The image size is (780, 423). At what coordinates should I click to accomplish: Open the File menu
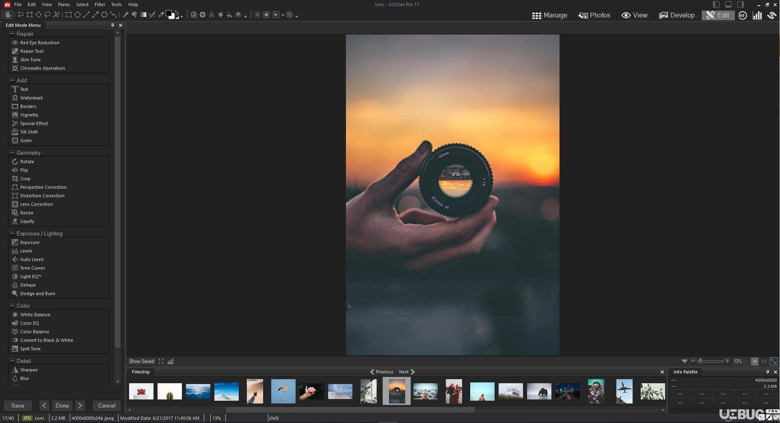(x=18, y=4)
